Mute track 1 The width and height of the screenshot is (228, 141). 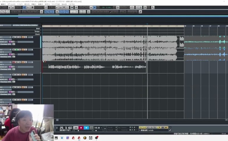pos(17,37)
